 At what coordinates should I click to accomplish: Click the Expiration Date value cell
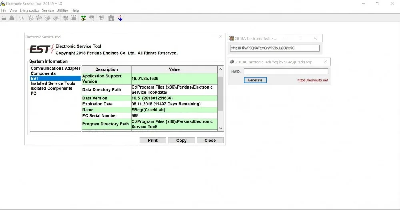click(174, 104)
